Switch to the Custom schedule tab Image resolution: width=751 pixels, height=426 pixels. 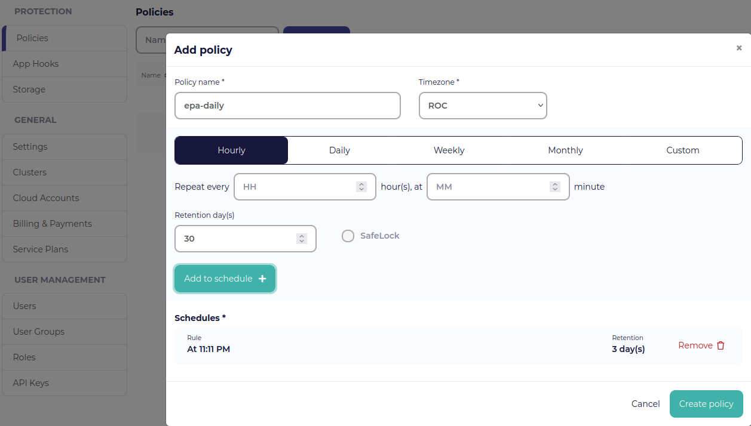pos(683,150)
